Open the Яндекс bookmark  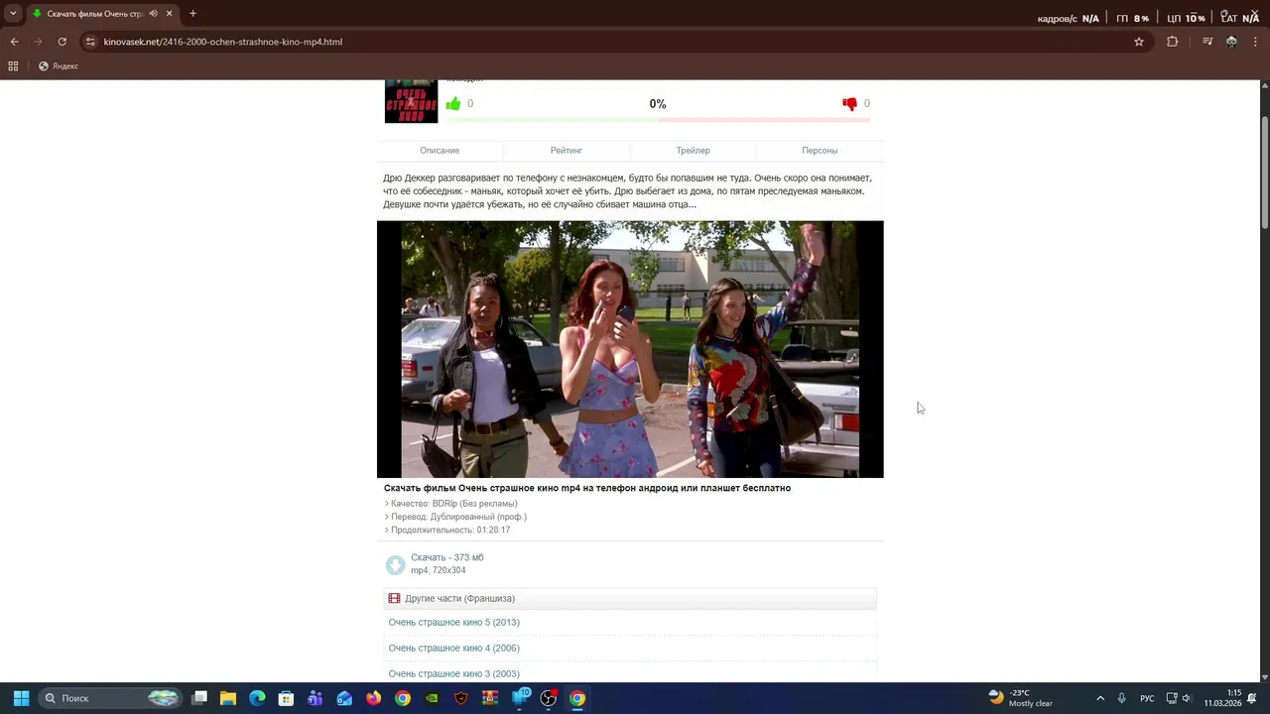(59, 65)
